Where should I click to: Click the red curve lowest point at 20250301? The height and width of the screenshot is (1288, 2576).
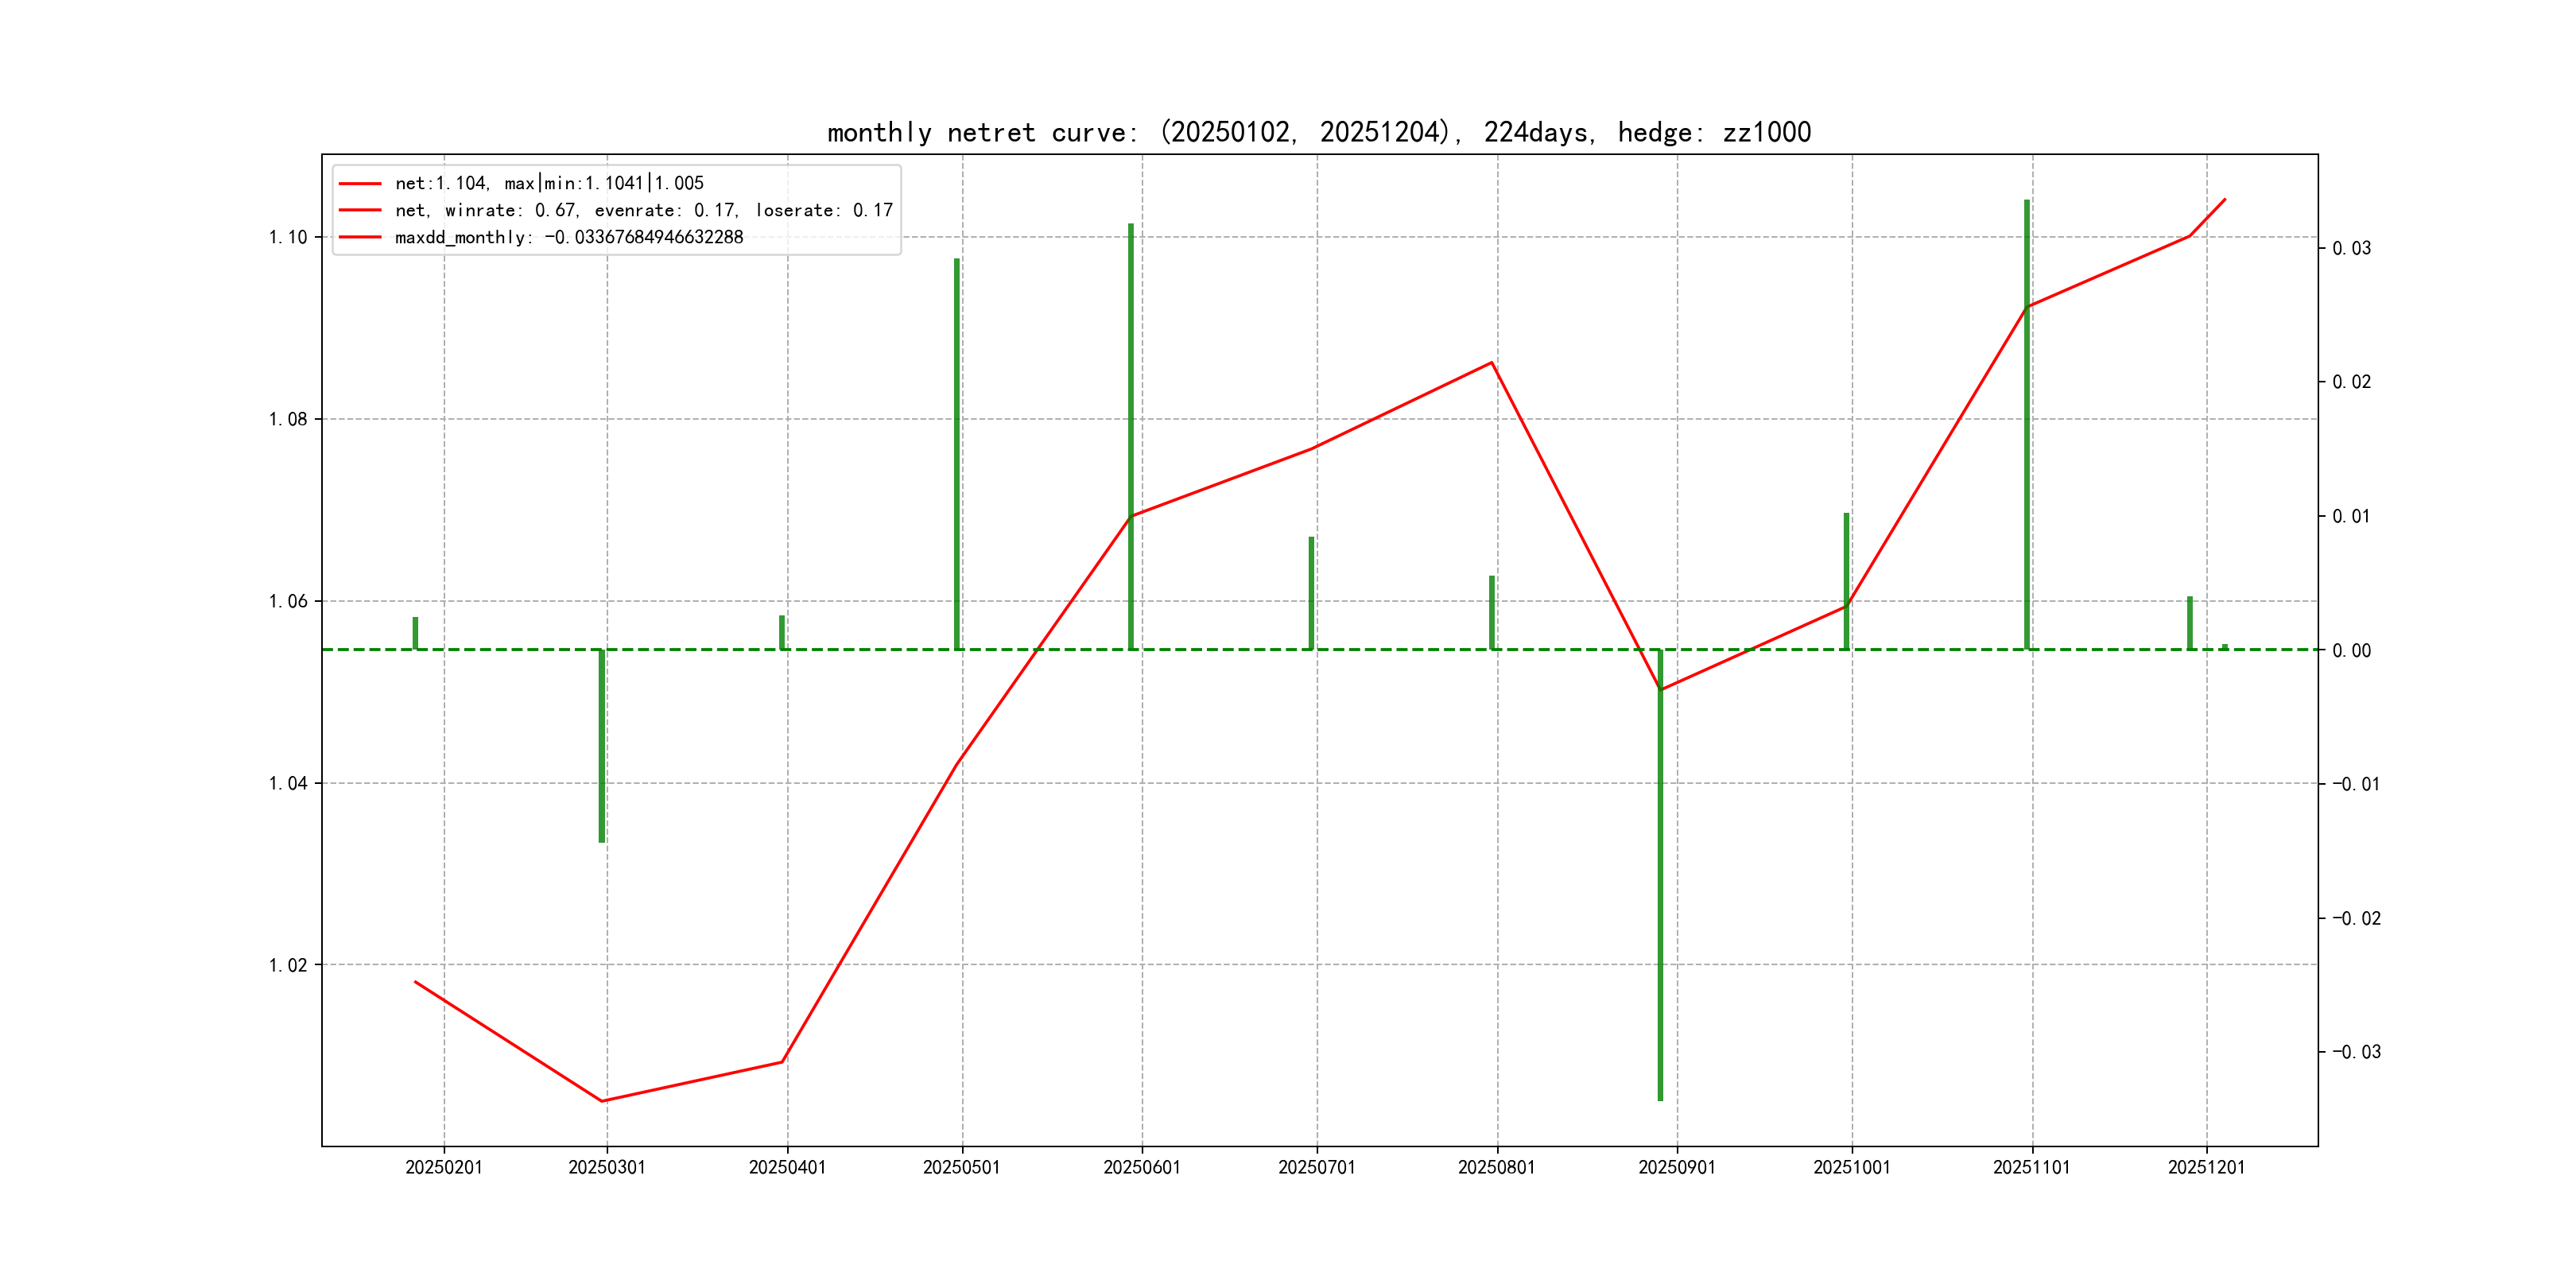pyautogui.click(x=602, y=1101)
